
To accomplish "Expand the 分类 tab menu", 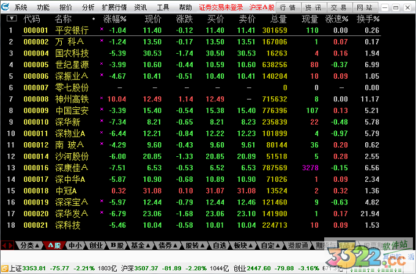I will click(x=30, y=245).
